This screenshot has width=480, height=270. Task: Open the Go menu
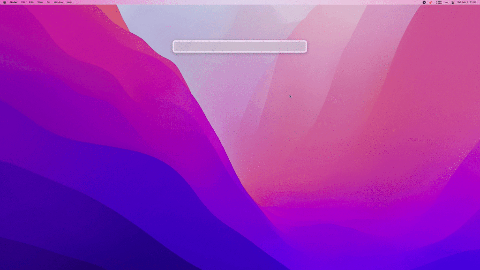[x=48, y=2]
